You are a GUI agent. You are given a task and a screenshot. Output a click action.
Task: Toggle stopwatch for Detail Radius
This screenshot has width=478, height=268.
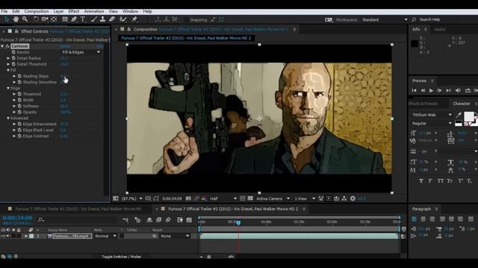click(x=13, y=58)
